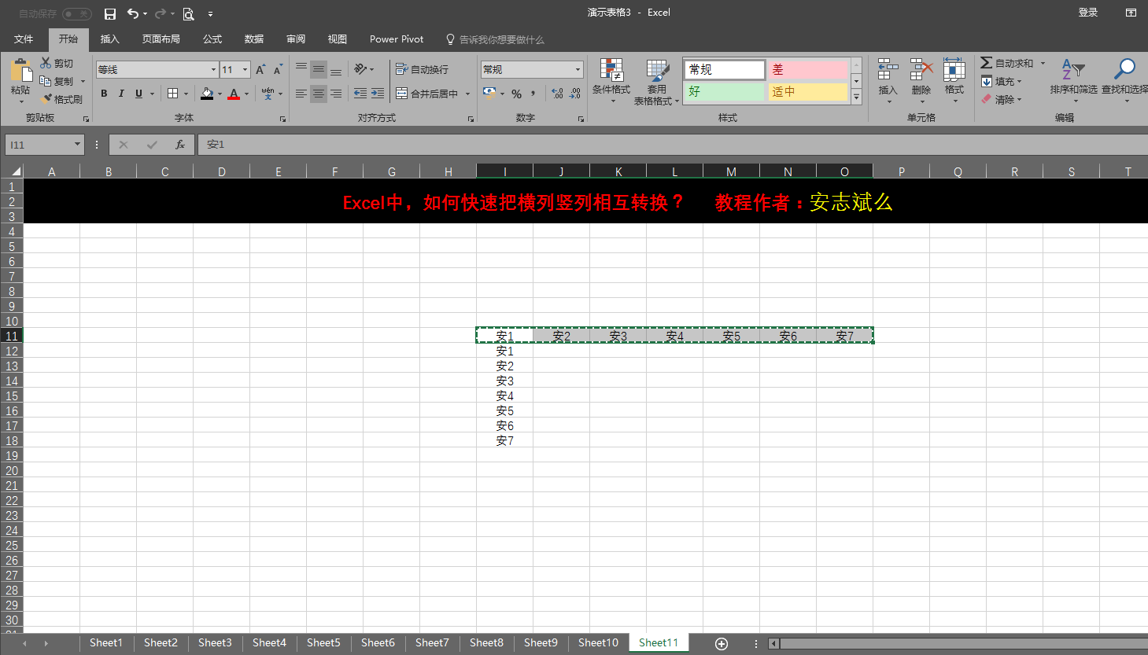Toggle align text right
Screen dimensions: 1148x655
(x=336, y=94)
